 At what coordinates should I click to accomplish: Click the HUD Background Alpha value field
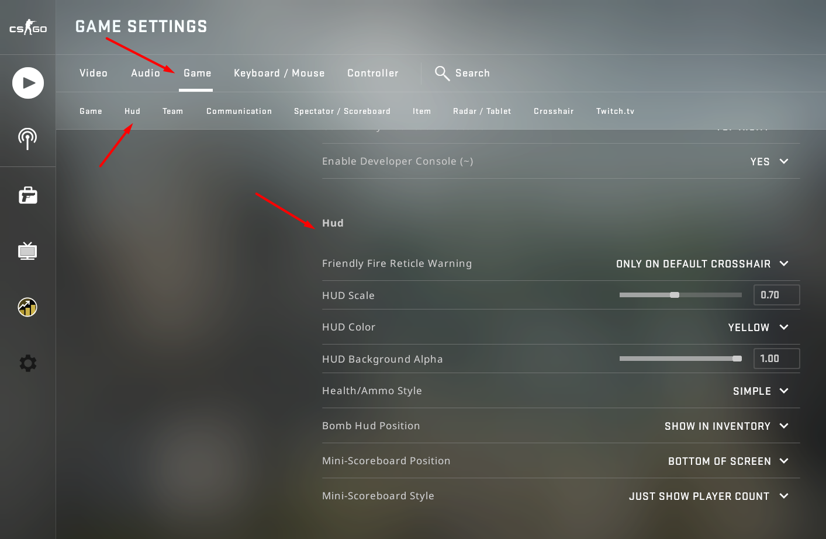(776, 359)
